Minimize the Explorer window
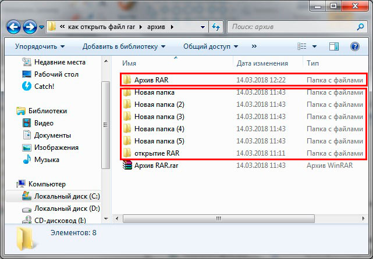The image size is (373, 259). 318,6
